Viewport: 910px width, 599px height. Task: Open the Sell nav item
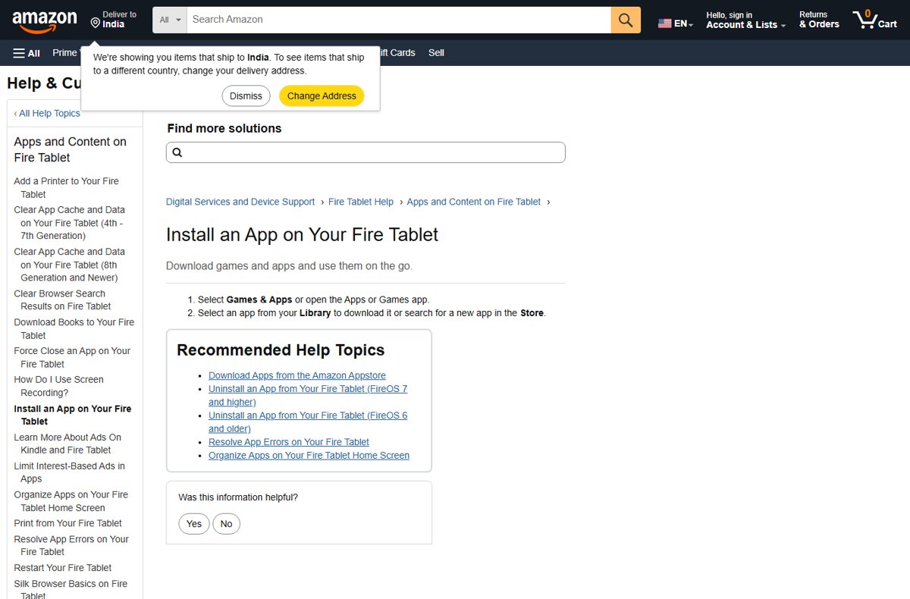coord(436,53)
